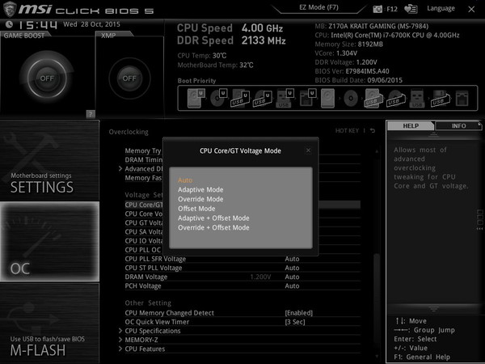
Task: Select Override + Offset Mode option
Action: point(213,227)
